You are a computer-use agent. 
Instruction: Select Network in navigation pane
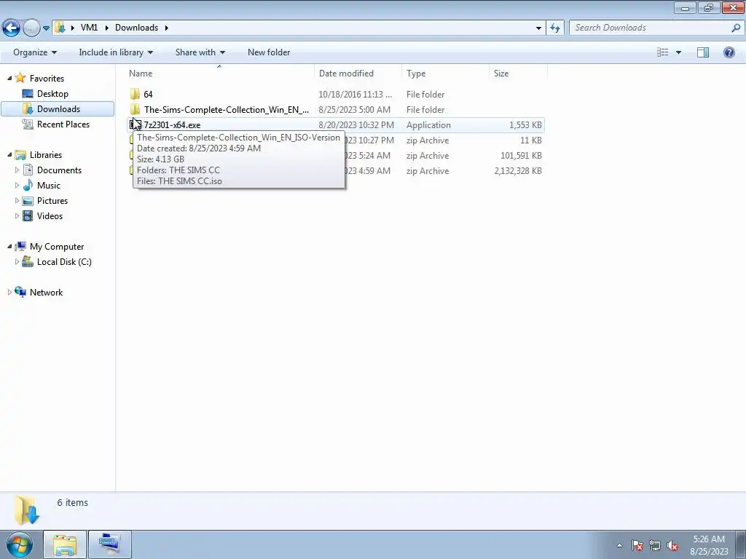click(x=46, y=293)
